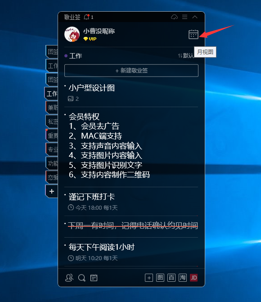Viewport: 261px width, 302px height.
Task: Open the 默认 sort order dropdown
Action: (x=186, y=56)
